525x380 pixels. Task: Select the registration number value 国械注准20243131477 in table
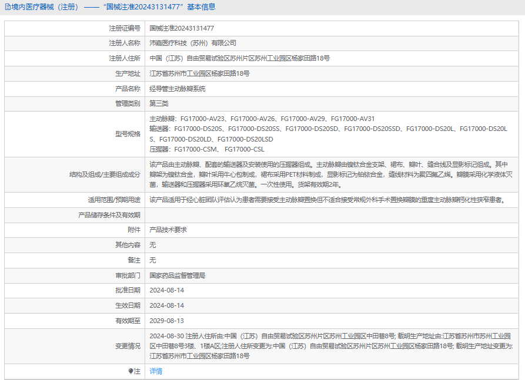(182, 28)
